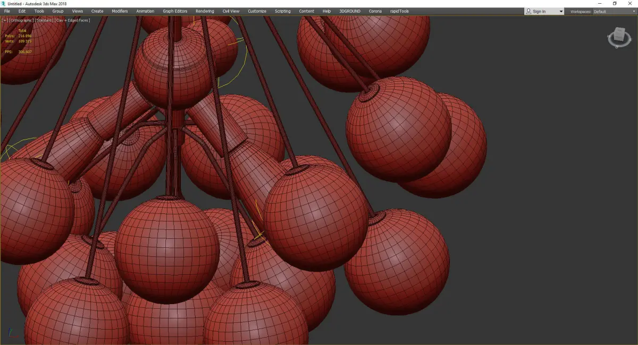Restore down the 3ds Max window

tap(615, 4)
